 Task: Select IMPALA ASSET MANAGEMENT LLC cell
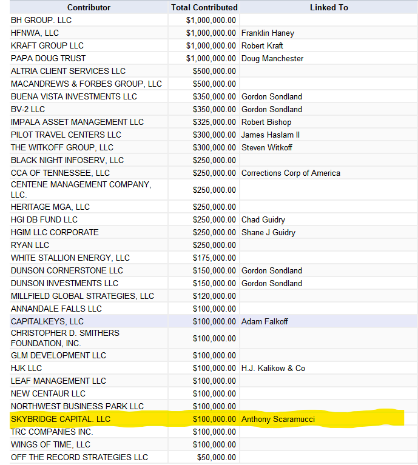[89, 122]
